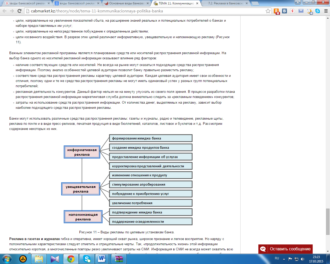Click the 'Рисунок 11' figure caption
Viewport: 330px width, 264px height.
click(127, 232)
